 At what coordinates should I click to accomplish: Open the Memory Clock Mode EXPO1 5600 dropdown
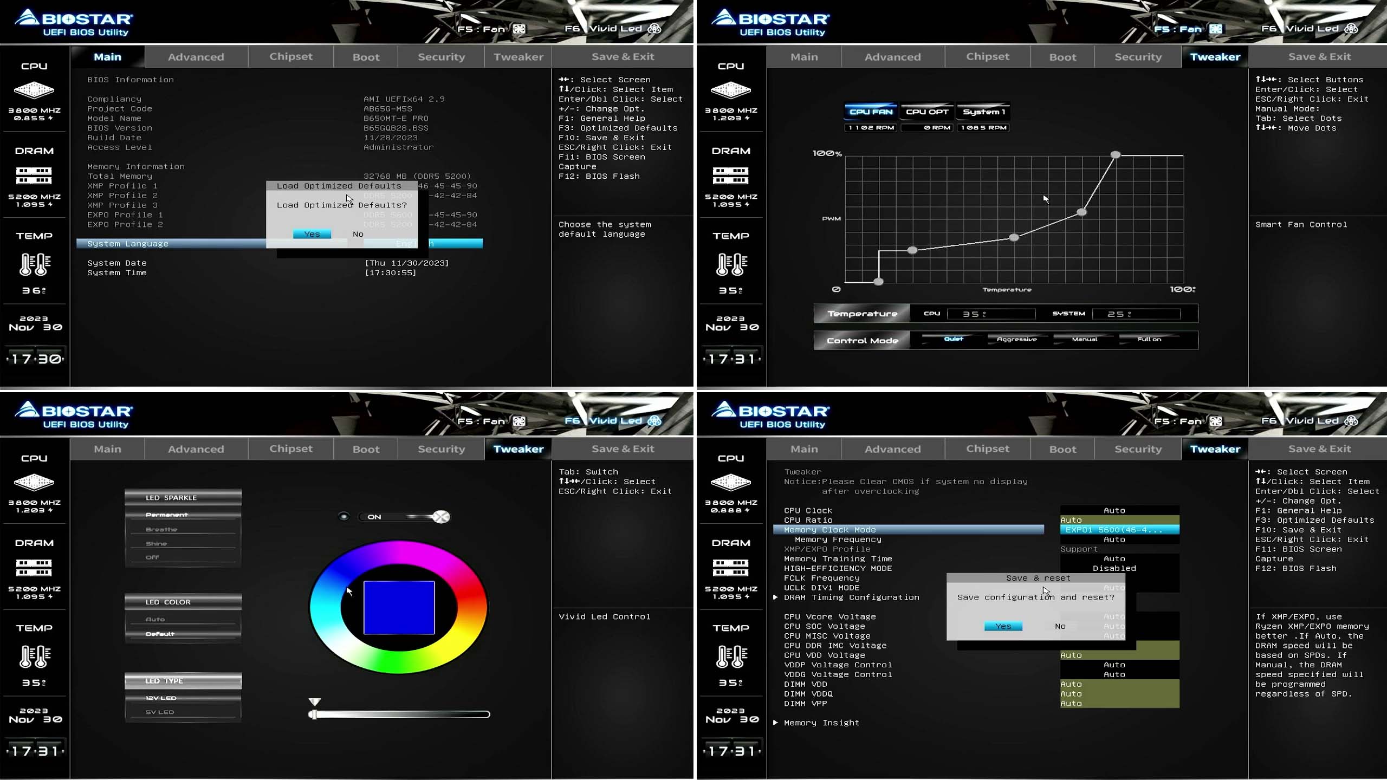point(1119,530)
